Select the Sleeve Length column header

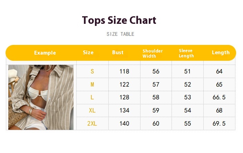186,53
